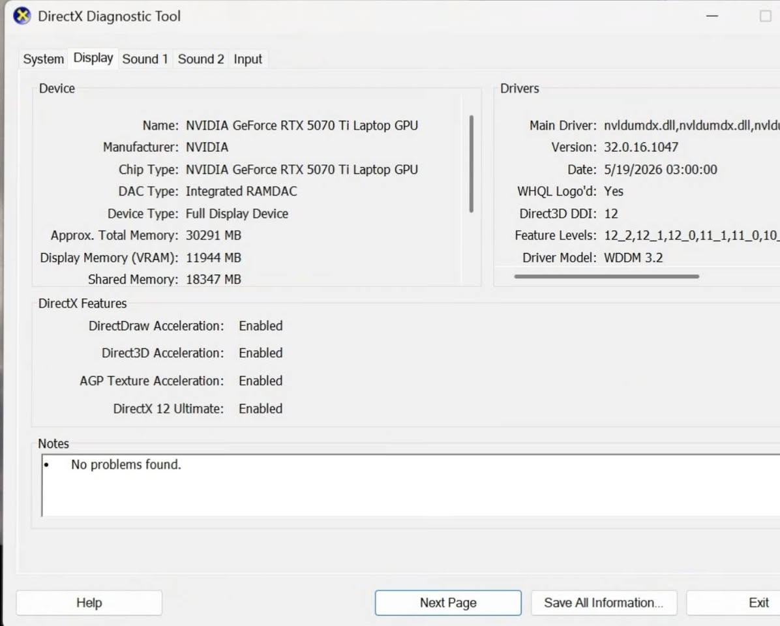Click the WHQL Logo'd Yes value
The height and width of the screenshot is (626, 780).
click(613, 192)
